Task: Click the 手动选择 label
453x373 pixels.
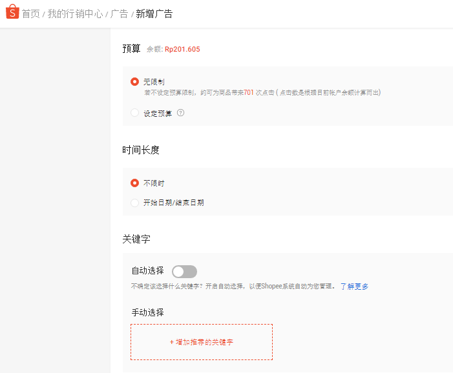Action: (x=147, y=312)
